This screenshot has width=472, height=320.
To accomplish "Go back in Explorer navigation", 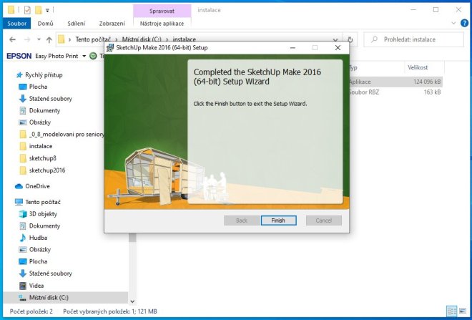I will [12, 39].
